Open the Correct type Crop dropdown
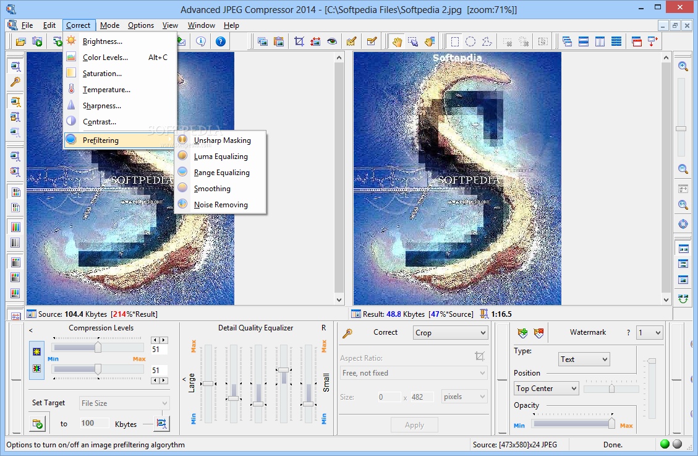 pos(451,333)
